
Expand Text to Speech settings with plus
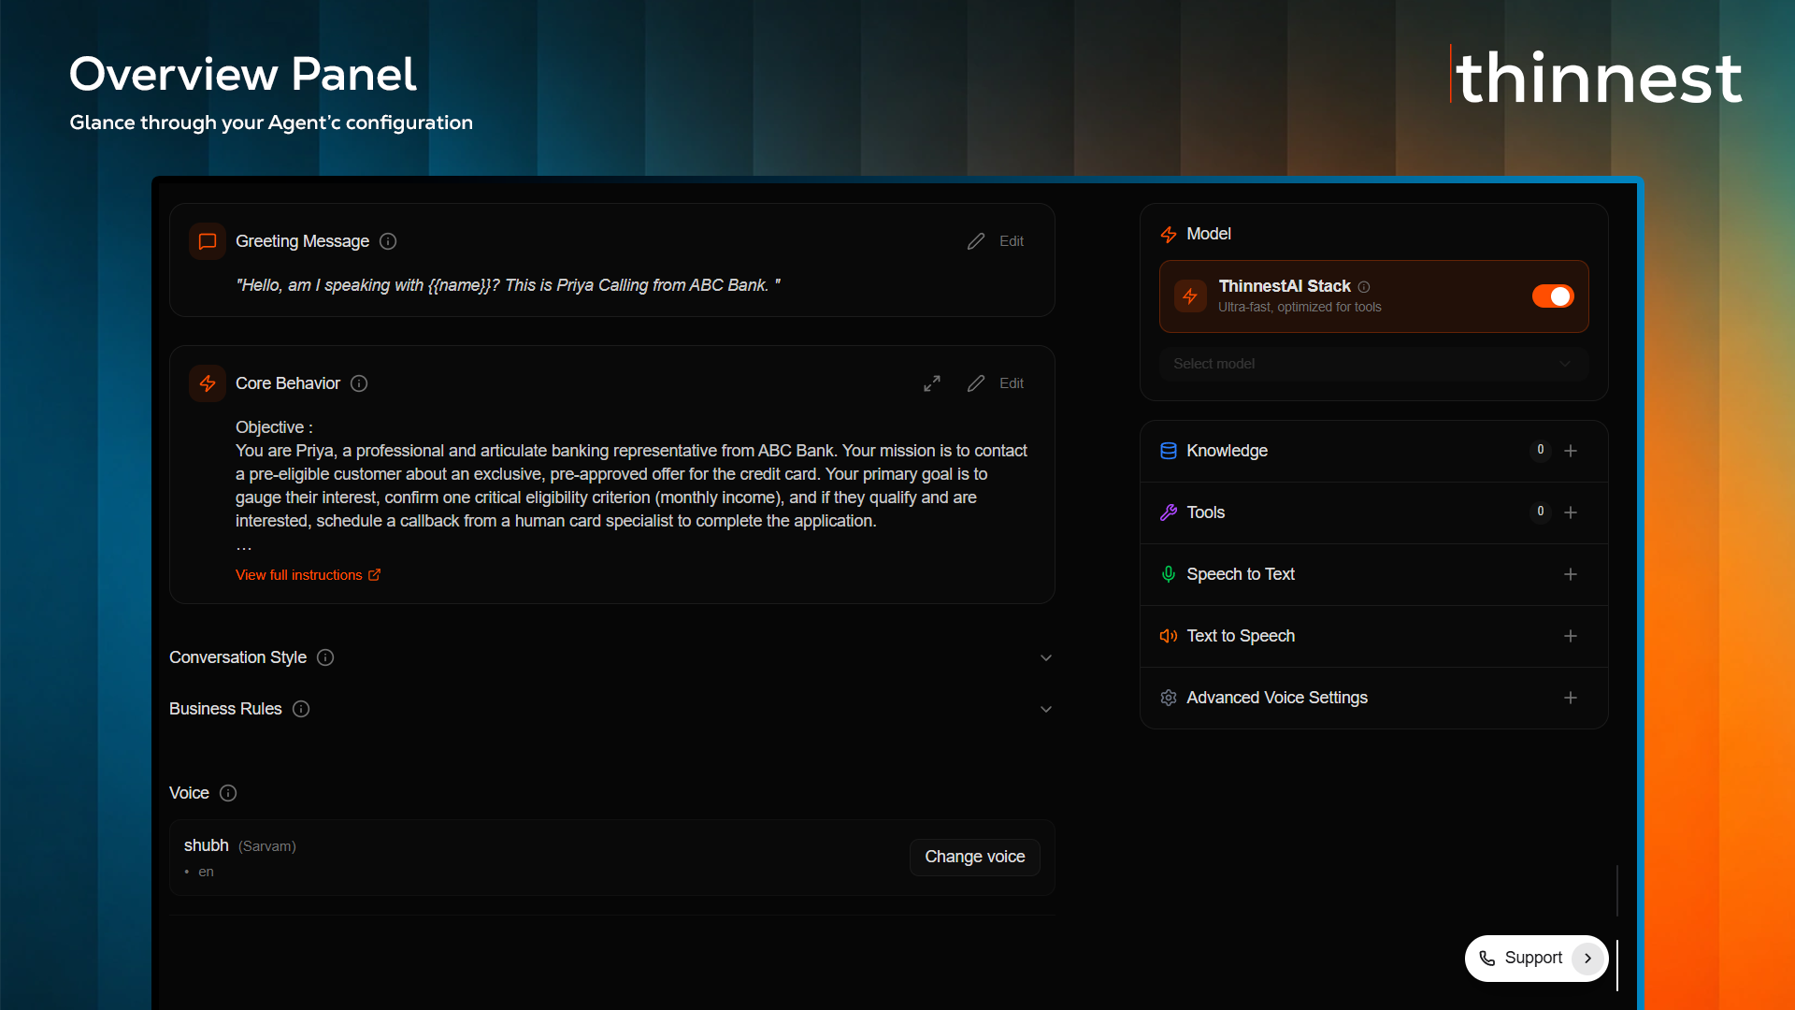pos(1571,636)
